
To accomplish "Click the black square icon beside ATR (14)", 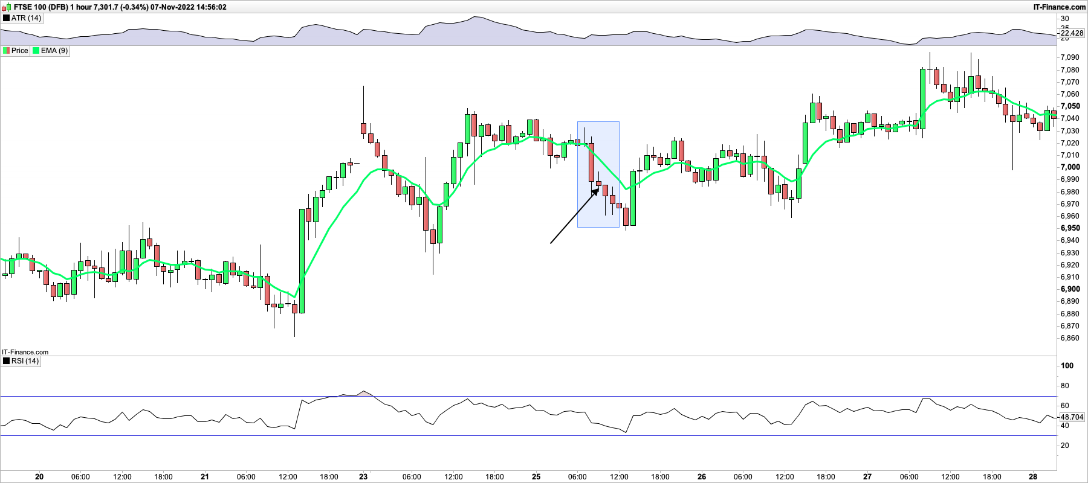I will pos(7,18).
